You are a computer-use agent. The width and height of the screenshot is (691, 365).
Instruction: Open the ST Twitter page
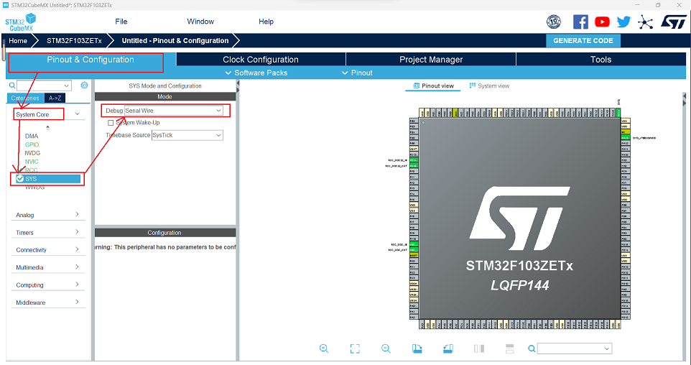[623, 22]
